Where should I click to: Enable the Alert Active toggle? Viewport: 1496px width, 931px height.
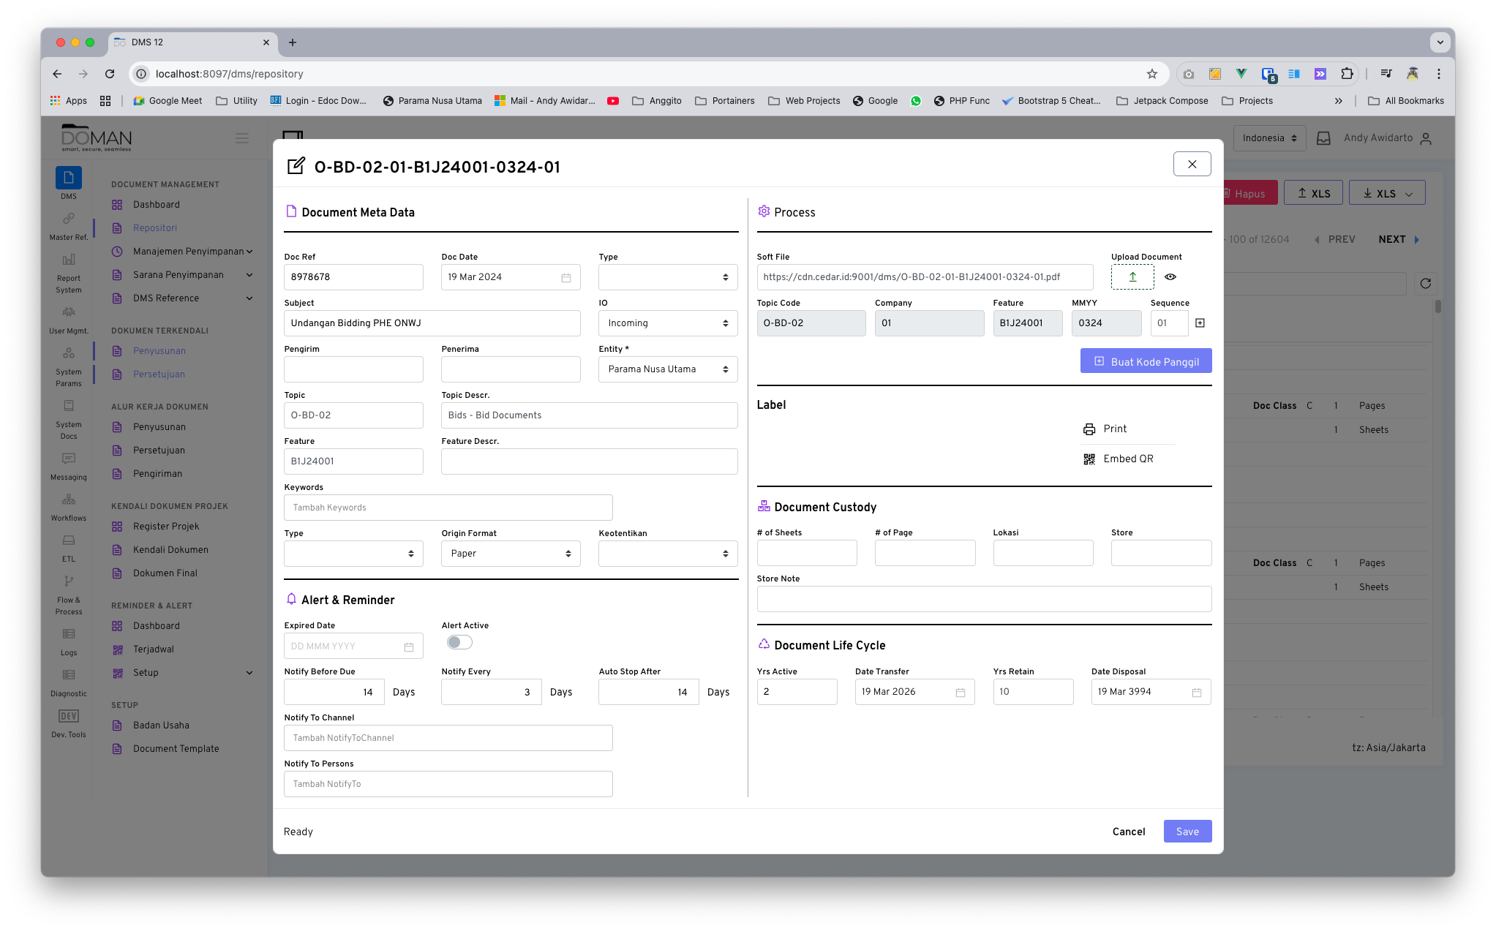pos(459,641)
